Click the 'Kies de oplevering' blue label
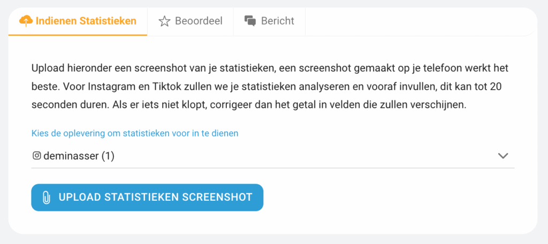 [x=135, y=133]
